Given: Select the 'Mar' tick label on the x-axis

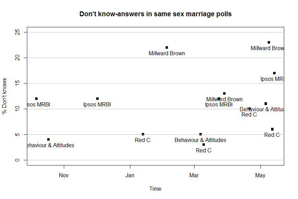Looking at the screenshot, I should pos(194,176).
